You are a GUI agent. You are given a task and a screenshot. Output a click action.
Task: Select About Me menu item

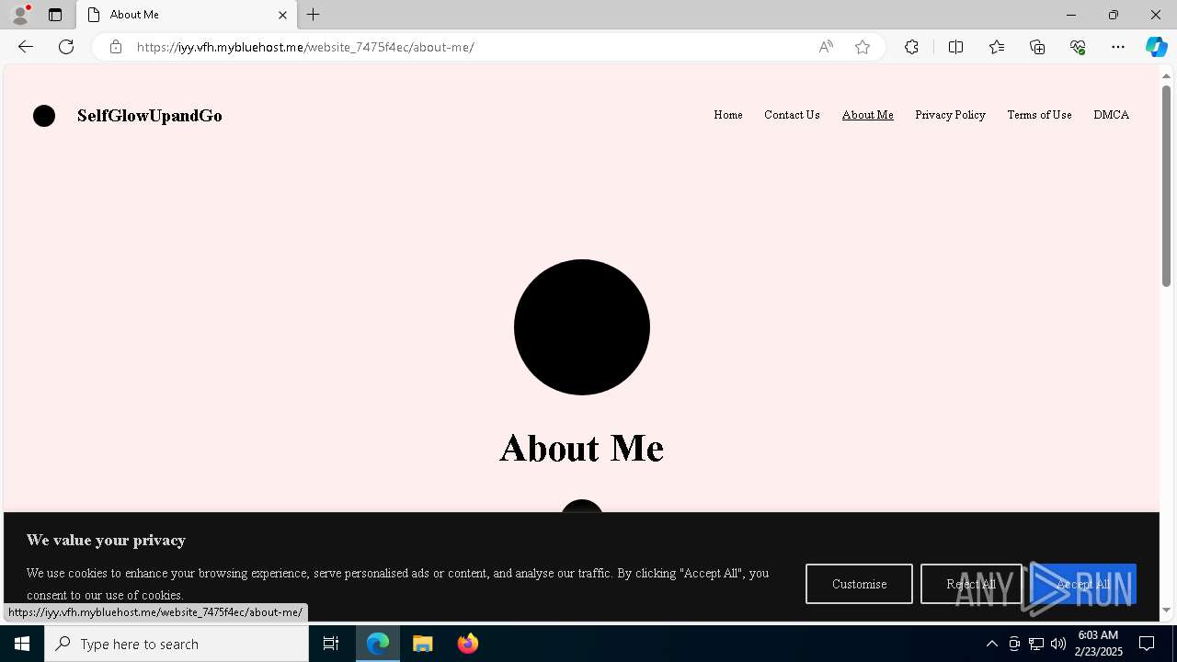pyautogui.click(x=868, y=115)
